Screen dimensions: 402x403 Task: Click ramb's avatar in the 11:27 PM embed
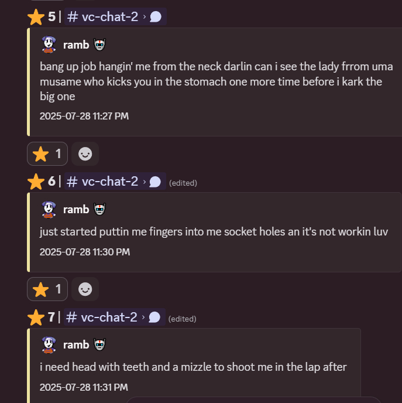point(49,45)
